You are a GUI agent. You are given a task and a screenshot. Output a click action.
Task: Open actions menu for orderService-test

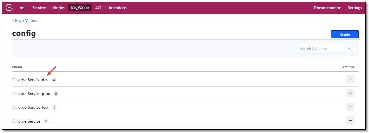(x=350, y=107)
